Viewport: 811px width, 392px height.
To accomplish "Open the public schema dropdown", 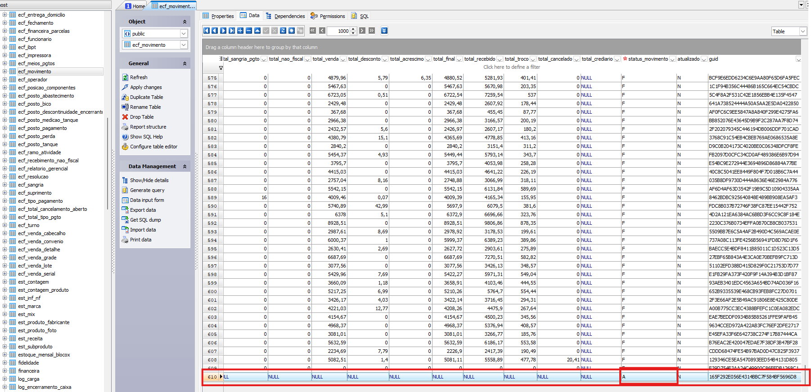I will click(184, 34).
